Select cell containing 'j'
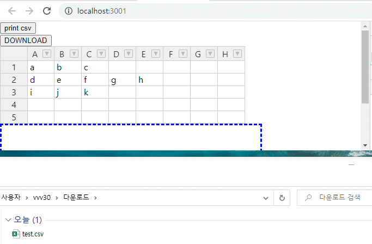Screen dimensions: 372x244 68,92
